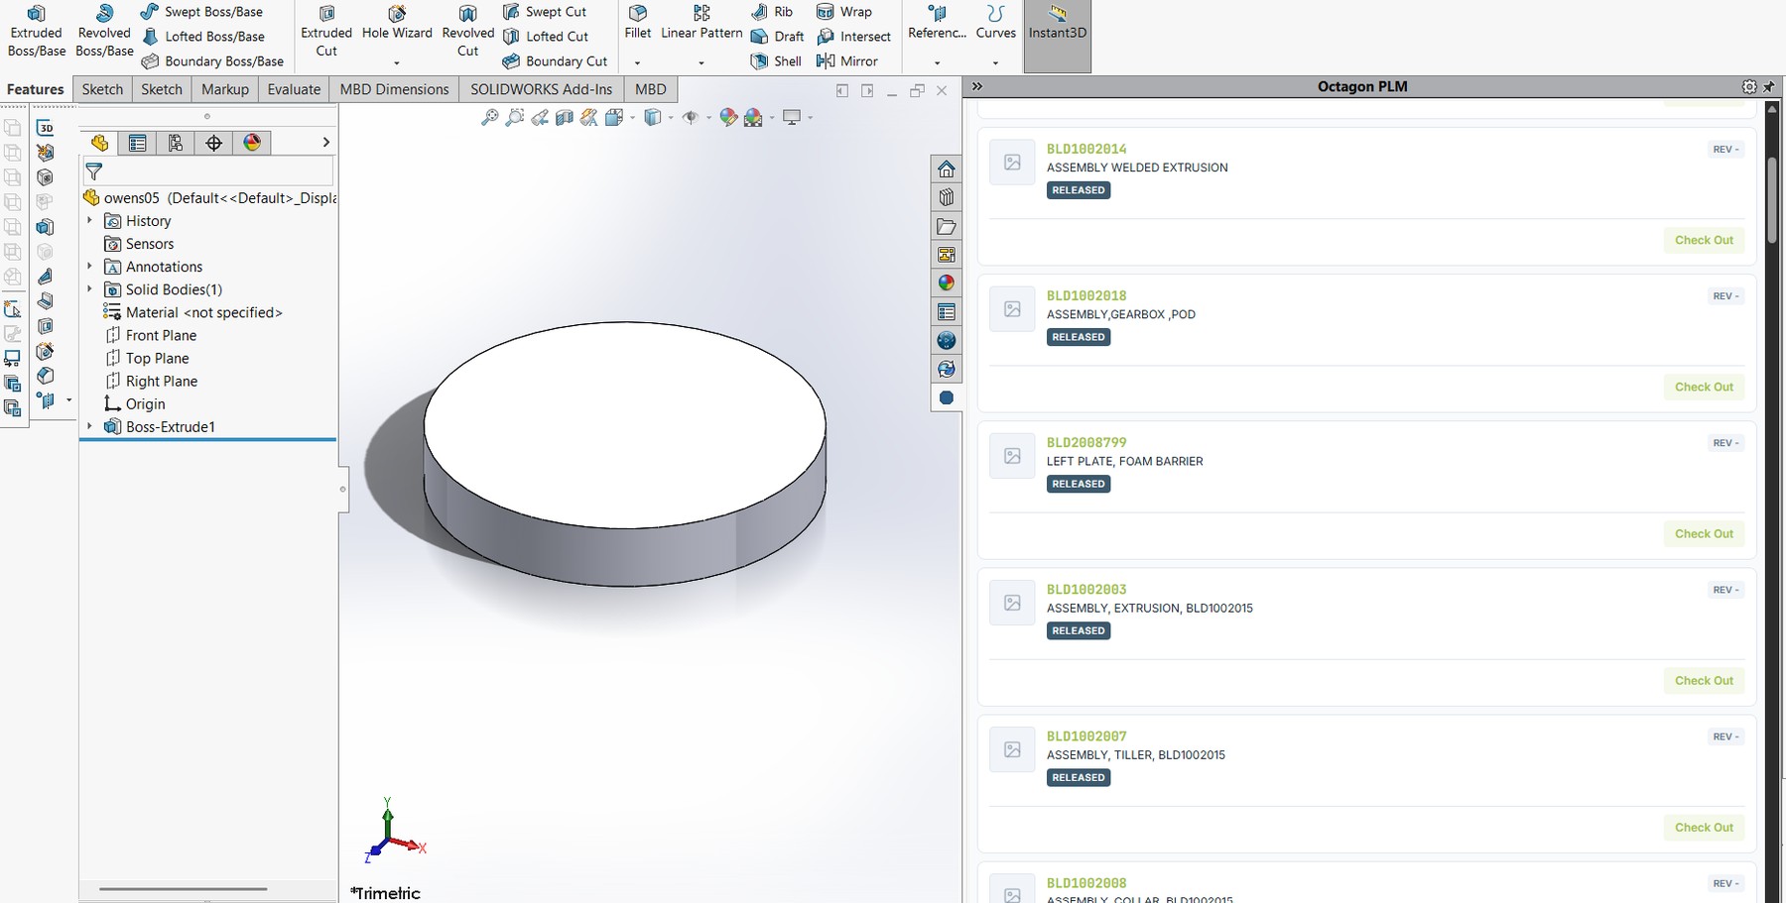Viewport: 1786px width, 903px height.
Task: Choose Lofted Boss/Base command
Action: 202,37
